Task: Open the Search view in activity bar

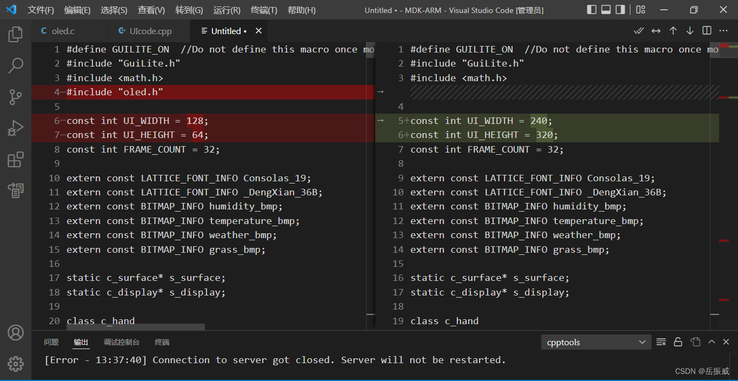Action: click(x=15, y=66)
